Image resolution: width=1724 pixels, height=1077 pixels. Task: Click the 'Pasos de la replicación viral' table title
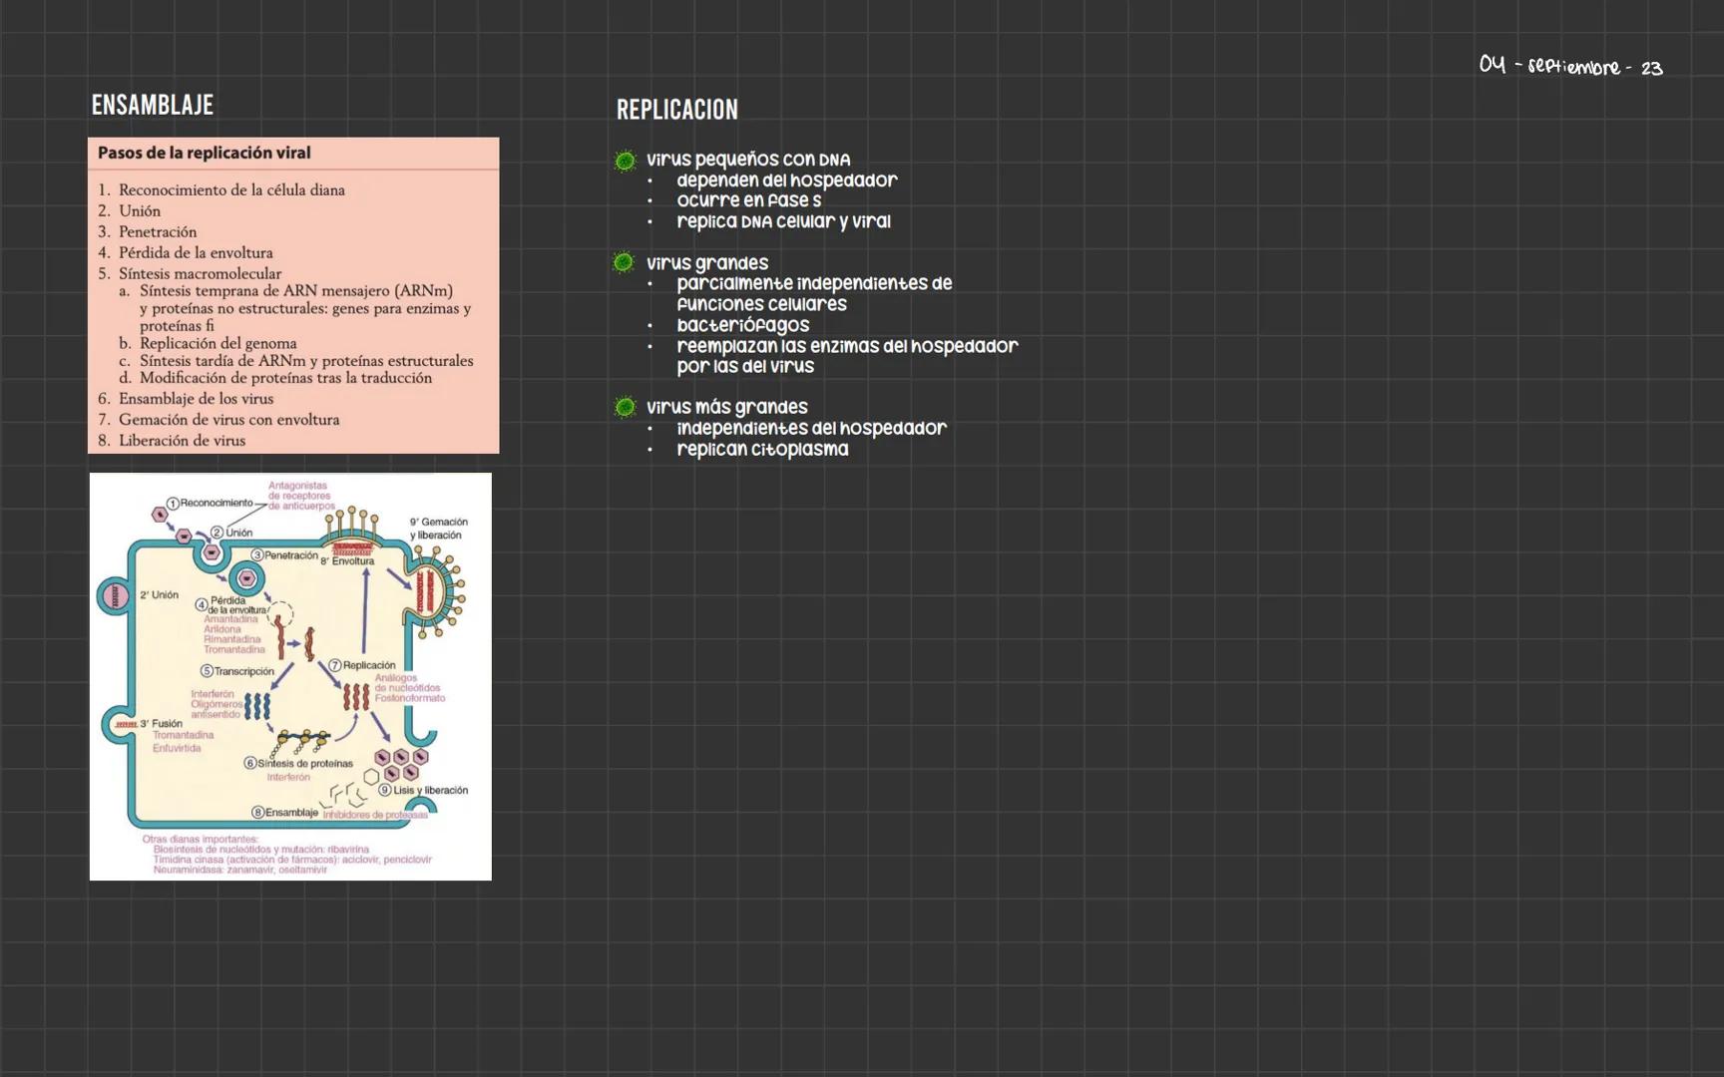(204, 153)
